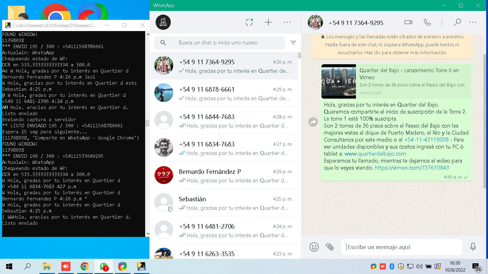Screen dimensions: 488x274
Task: Open the www.quartierdelbajo.com link
Action: click(x=375, y=154)
